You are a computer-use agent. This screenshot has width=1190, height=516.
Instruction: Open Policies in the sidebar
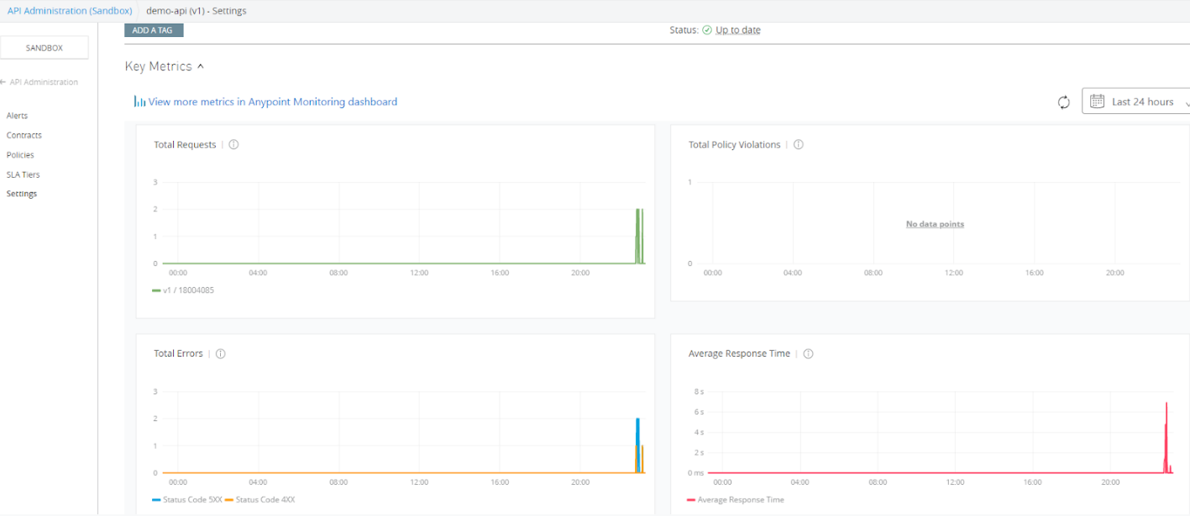pyautogui.click(x=20, y=155)
